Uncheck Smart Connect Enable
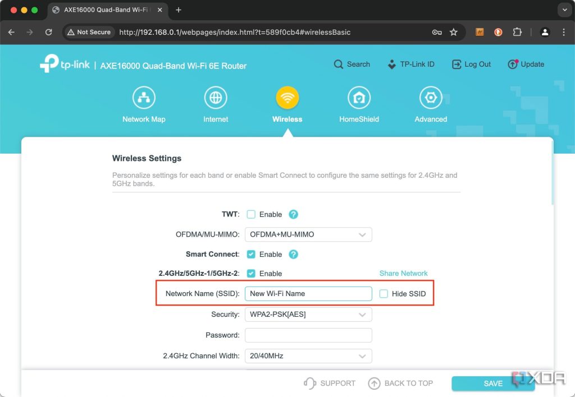The image size is (575, 397). (x=251, y=254)
